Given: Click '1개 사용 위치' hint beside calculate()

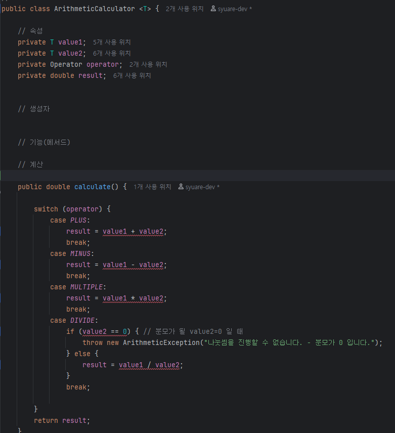Looking at the screenshot, I should 152,187.
